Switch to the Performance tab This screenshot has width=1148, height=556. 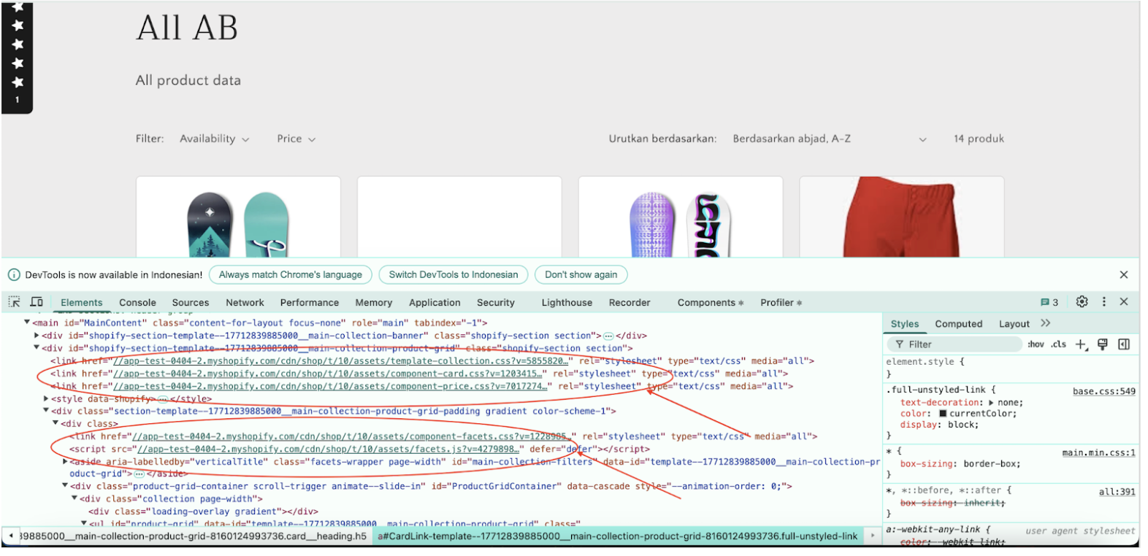310,303
